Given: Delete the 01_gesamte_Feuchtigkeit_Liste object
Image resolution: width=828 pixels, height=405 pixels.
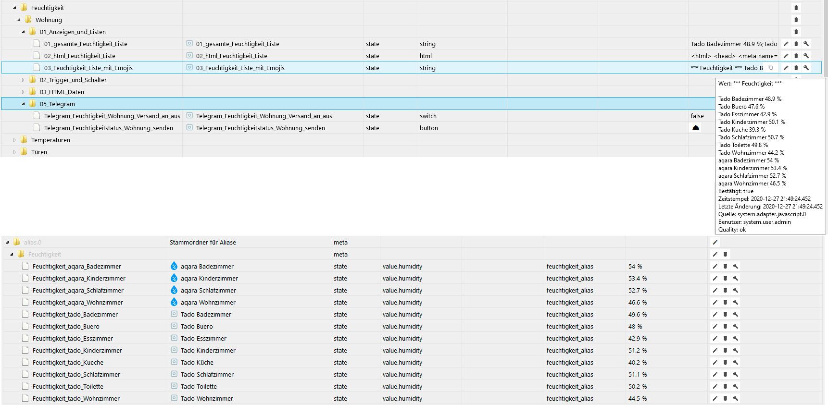Looking at the screenshot, I should (x=796, y=44).
